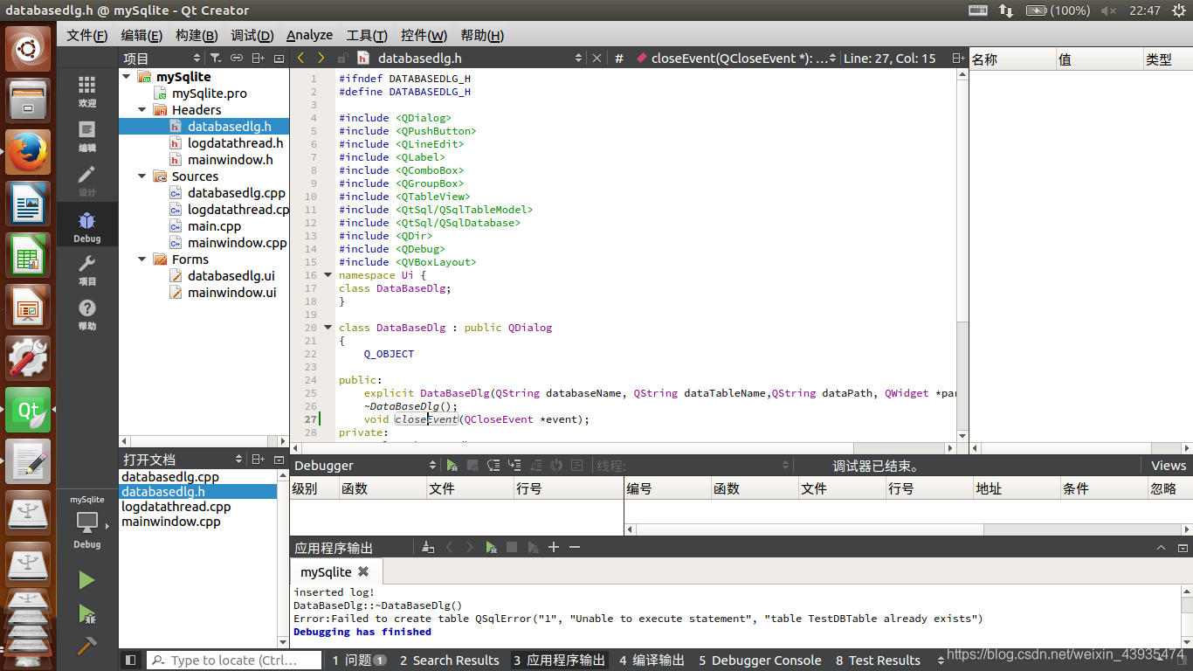Image resolution: width=1193 pixels, height=671 pixels.
Task: Toggle 应用程序输出 pane button
Action: coord(559,661)
